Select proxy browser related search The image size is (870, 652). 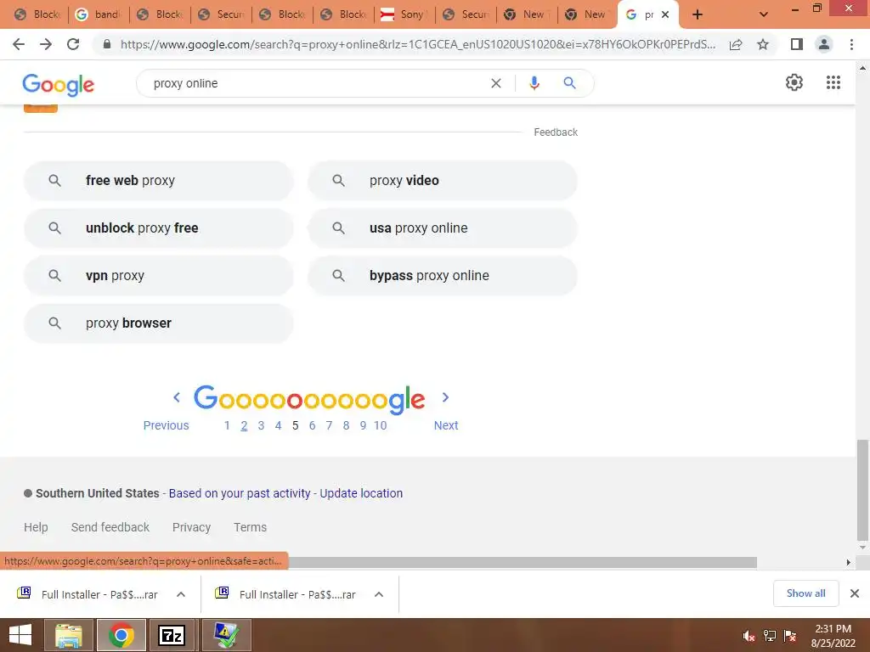point(158,323)
